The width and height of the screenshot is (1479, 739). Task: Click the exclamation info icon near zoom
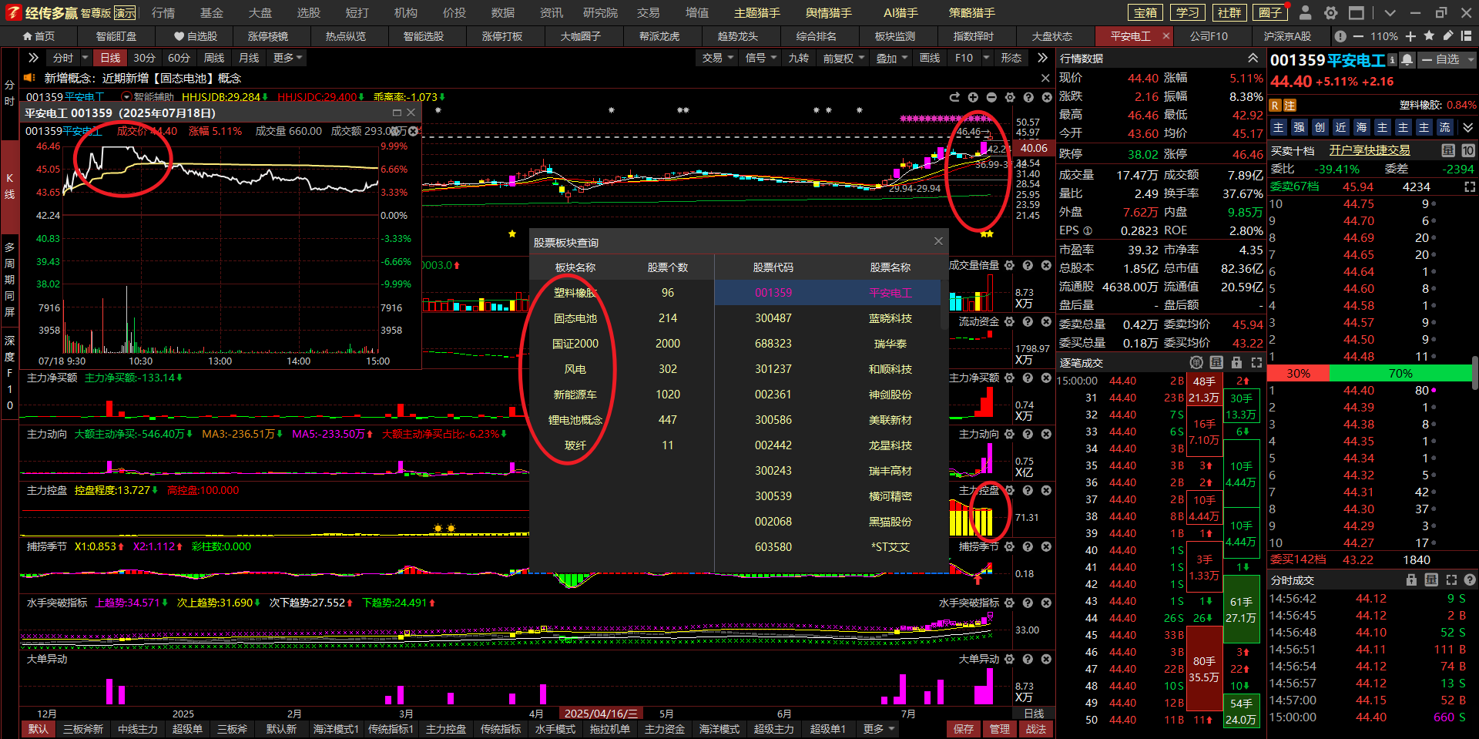click(x=1340, y=36)
